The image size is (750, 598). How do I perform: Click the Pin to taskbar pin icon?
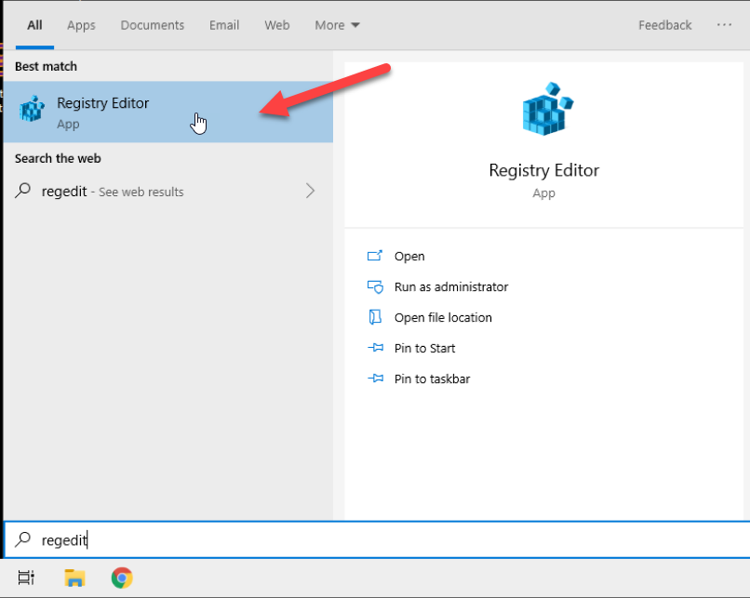pos(376,379)
